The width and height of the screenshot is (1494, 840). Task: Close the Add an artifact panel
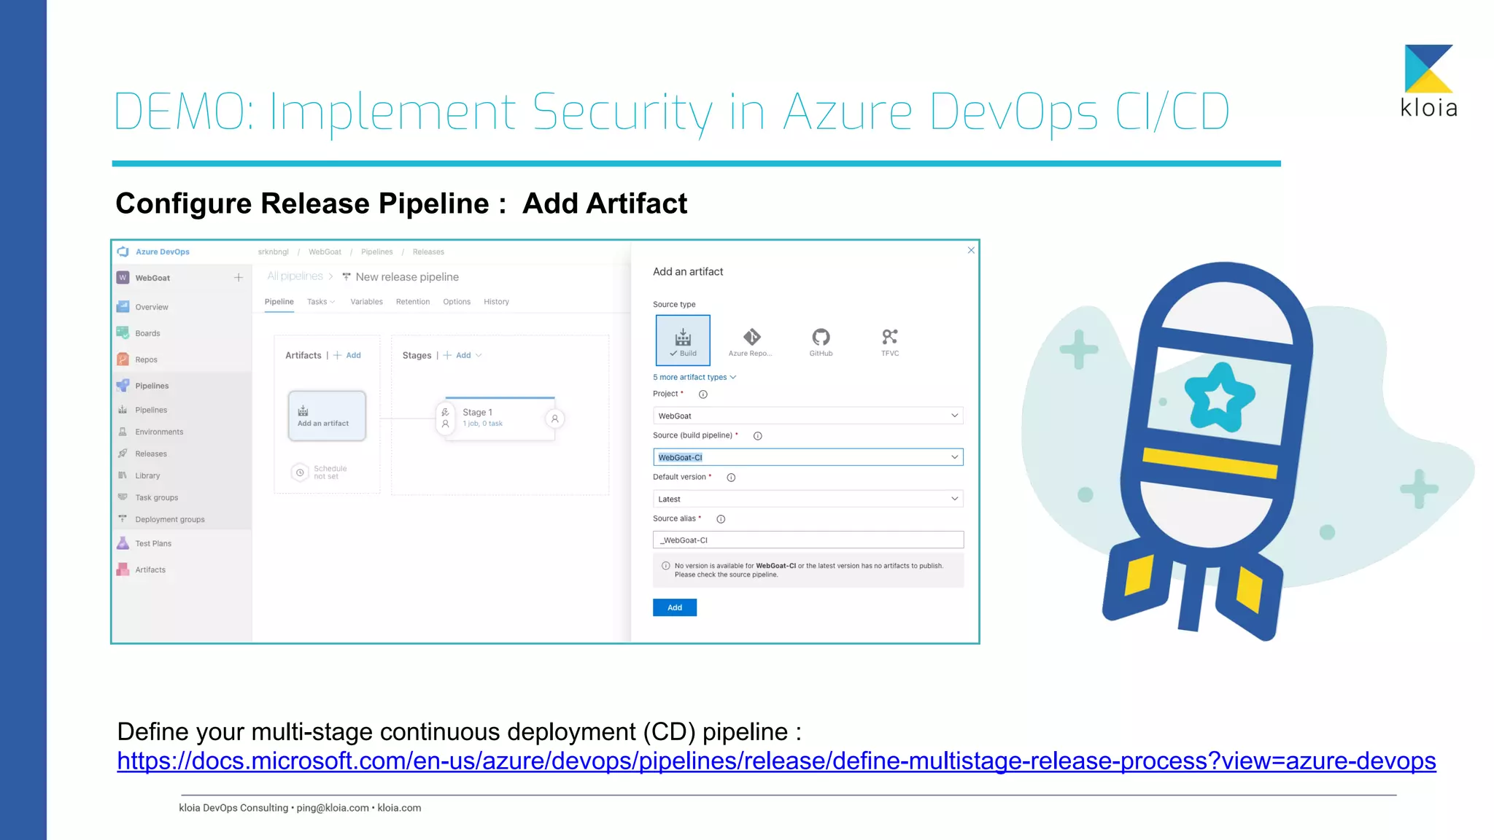point(971,250)
